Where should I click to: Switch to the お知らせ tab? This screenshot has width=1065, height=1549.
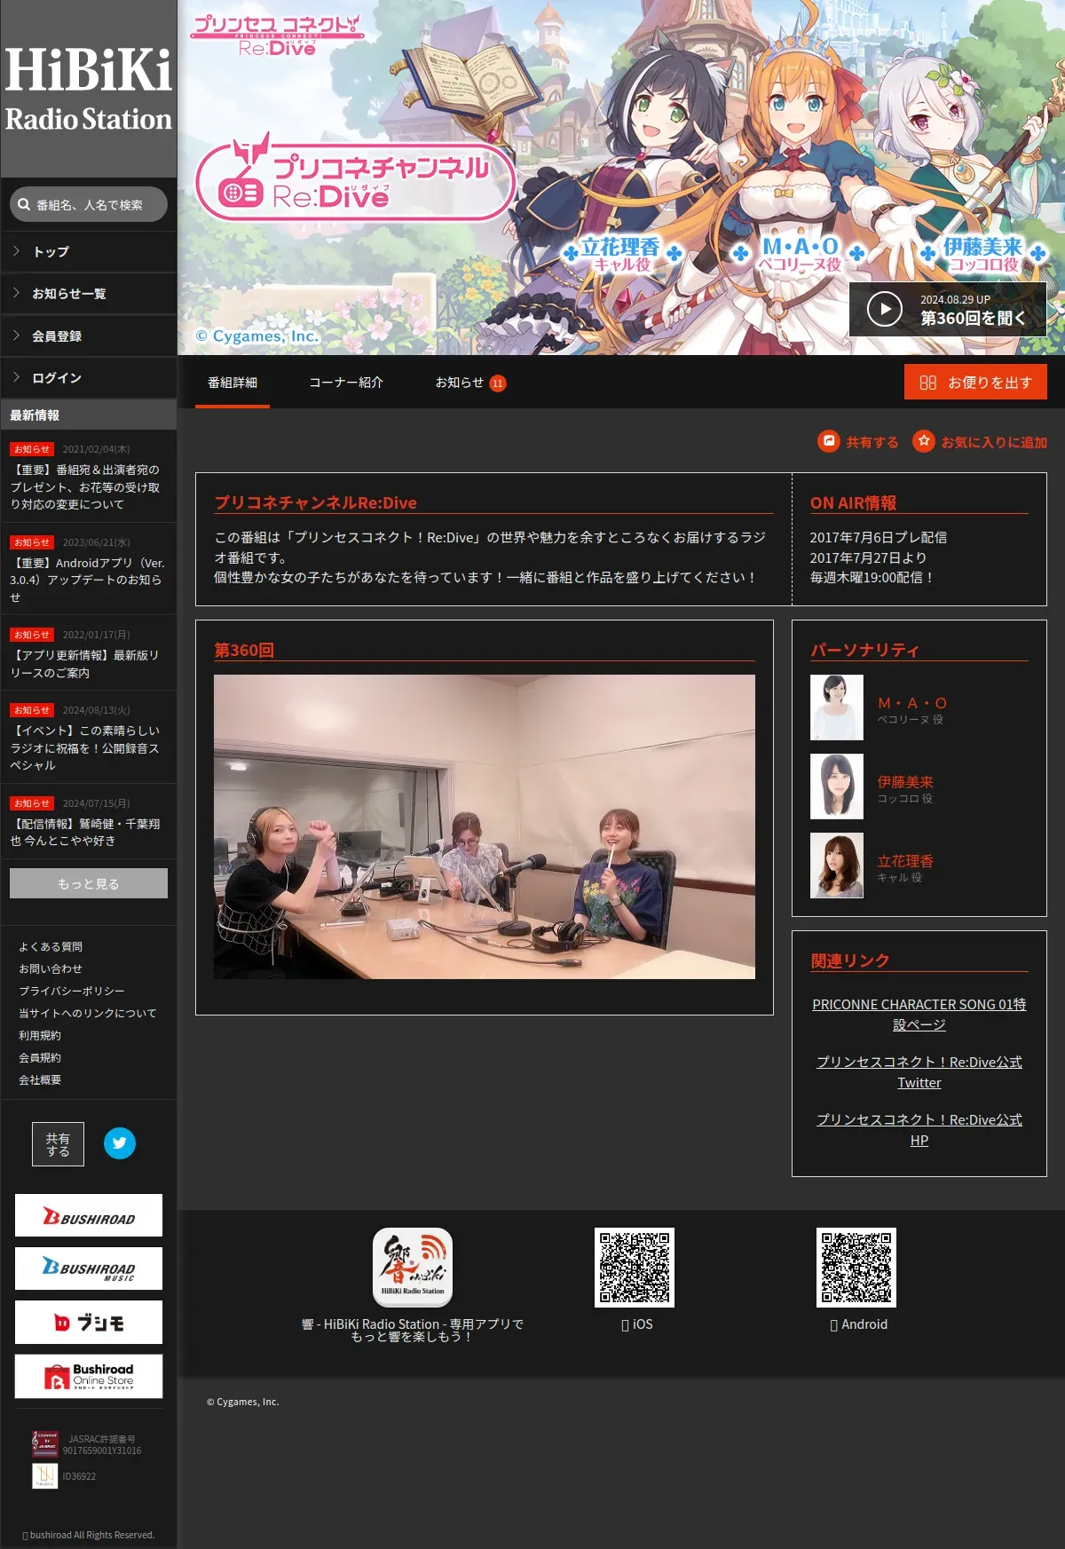[x=459, y=383]
